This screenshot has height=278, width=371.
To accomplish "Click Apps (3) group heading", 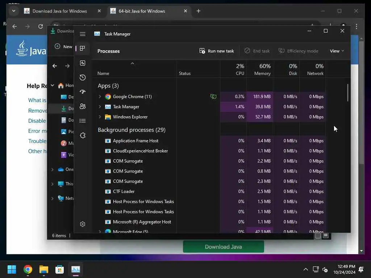I will click(108, 85).
